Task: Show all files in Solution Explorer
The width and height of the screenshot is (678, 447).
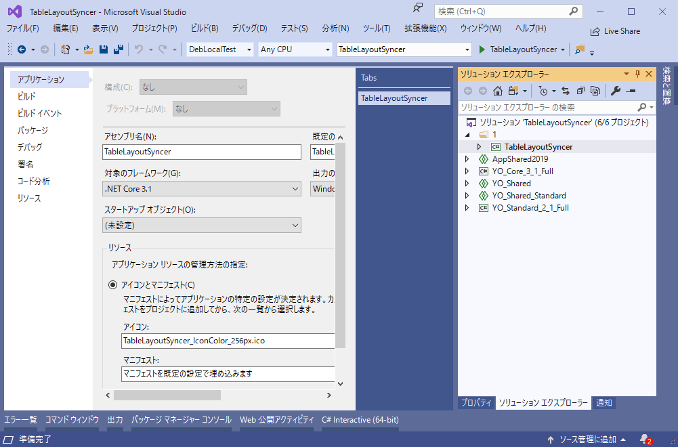Action: pos(595,91)
